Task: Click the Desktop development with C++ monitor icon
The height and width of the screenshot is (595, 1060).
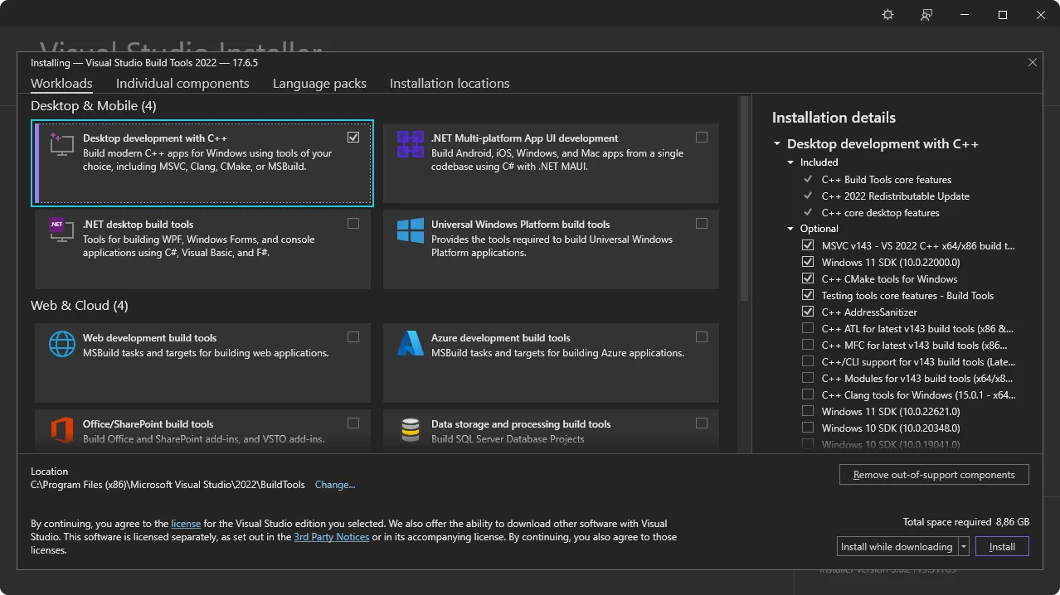Action: point(60,147)
